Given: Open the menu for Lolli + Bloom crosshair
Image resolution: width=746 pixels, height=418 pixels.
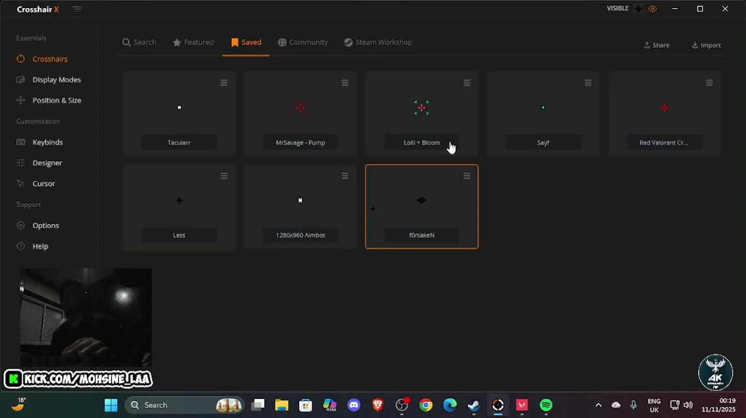Looking at the screenshot, I should pyautogui.click(x=467, y=83).
